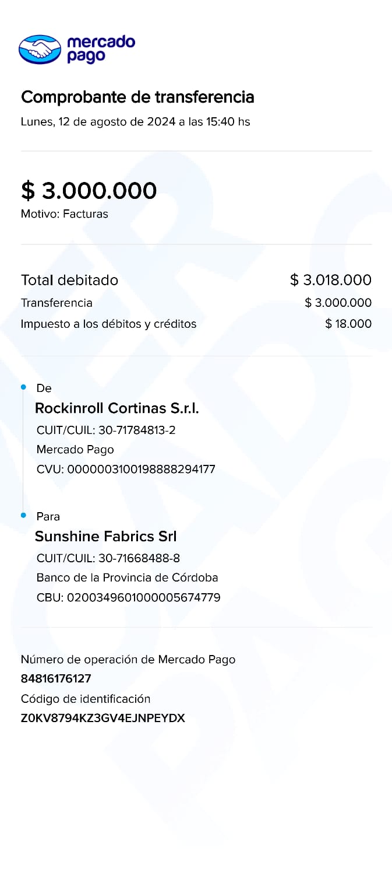Click recipient name Sunshine Fabrics Srl
The width and height of the screenshot is (392, 872).
[x=106, y=537]
